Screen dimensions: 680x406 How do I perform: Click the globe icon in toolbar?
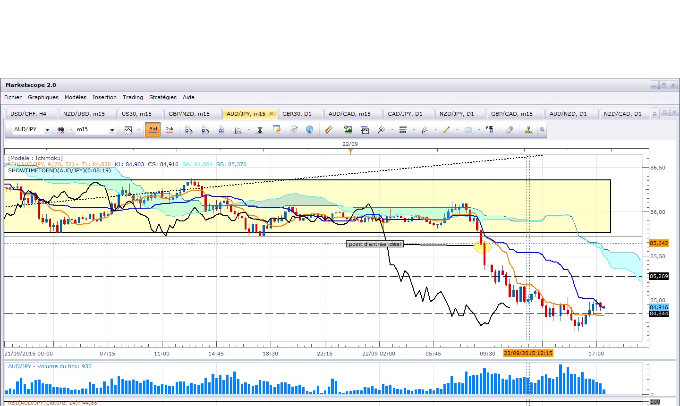pos(309,129)
